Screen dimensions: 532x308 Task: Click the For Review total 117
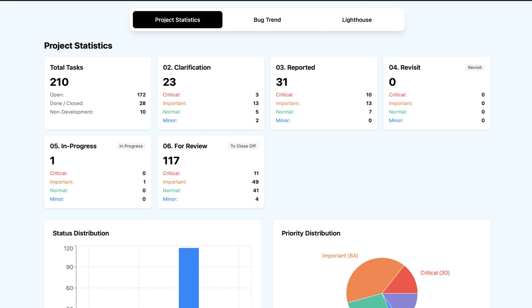(171, 161)
